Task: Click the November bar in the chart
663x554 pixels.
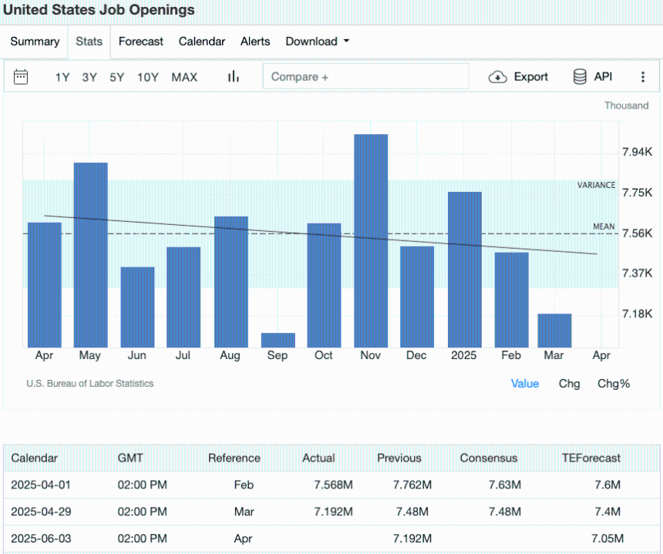Action: (371, 240)
